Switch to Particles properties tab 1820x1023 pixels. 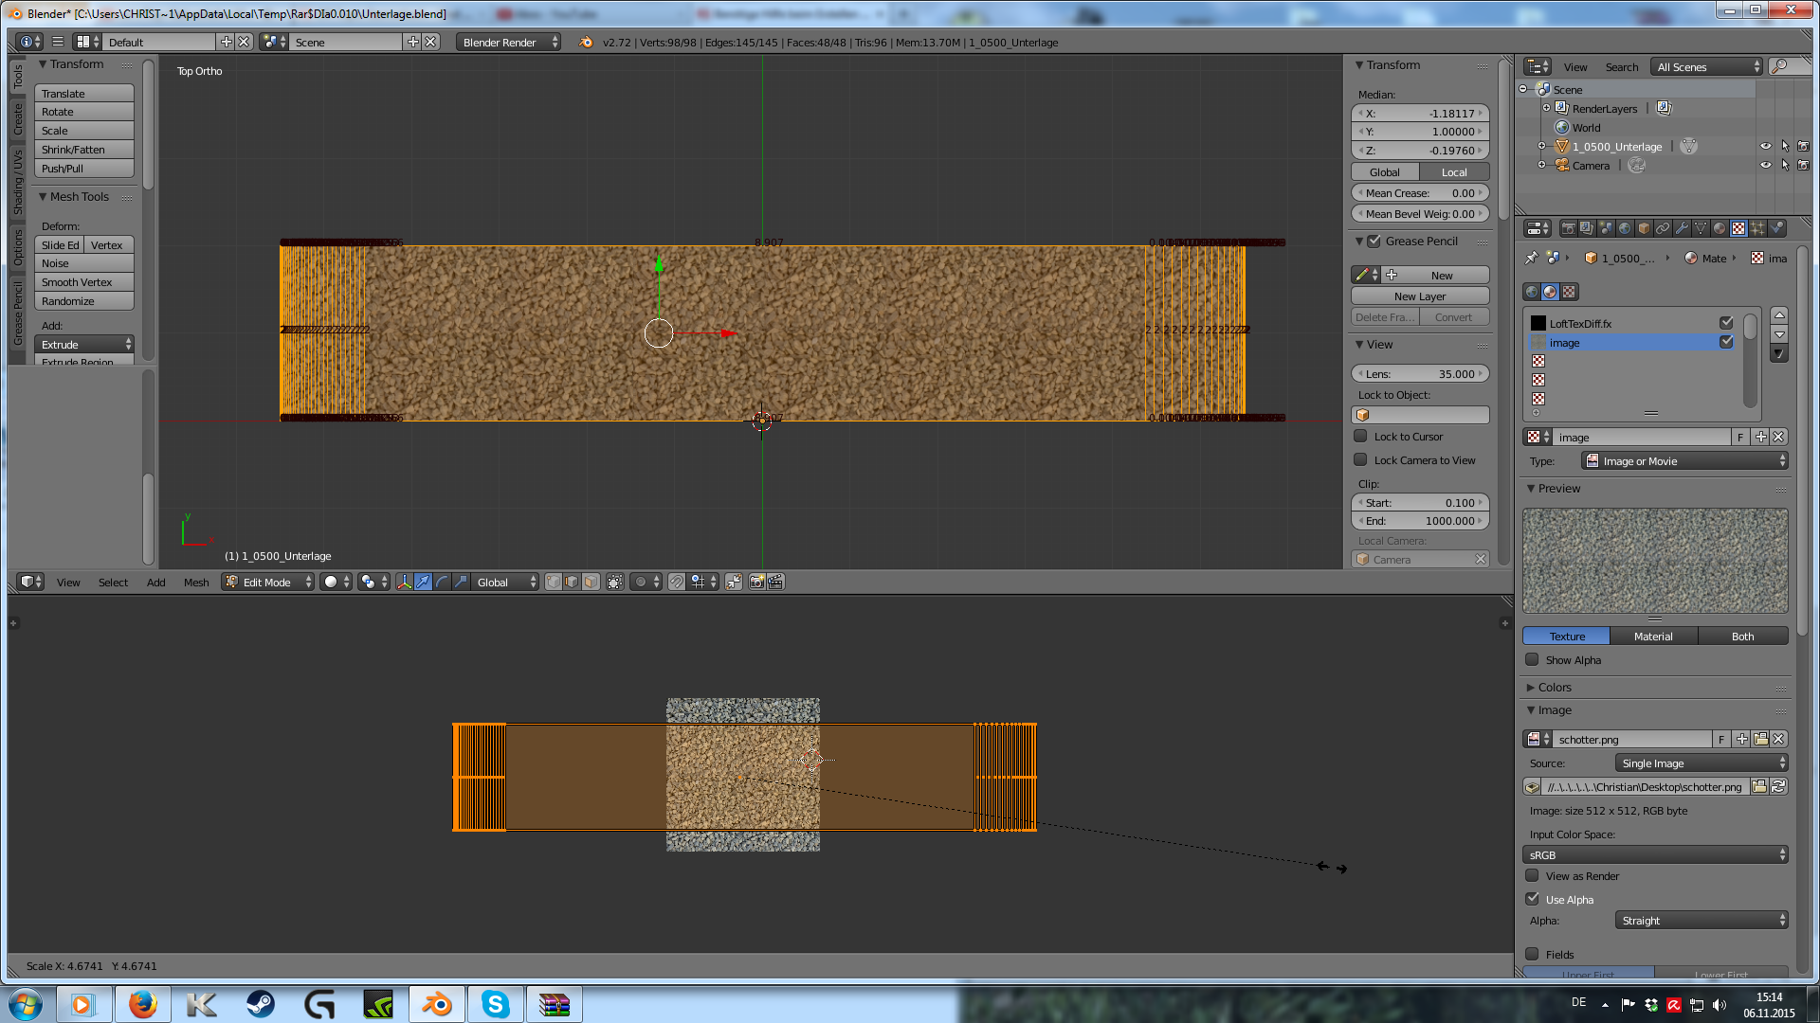click(x=1756, y=228)
